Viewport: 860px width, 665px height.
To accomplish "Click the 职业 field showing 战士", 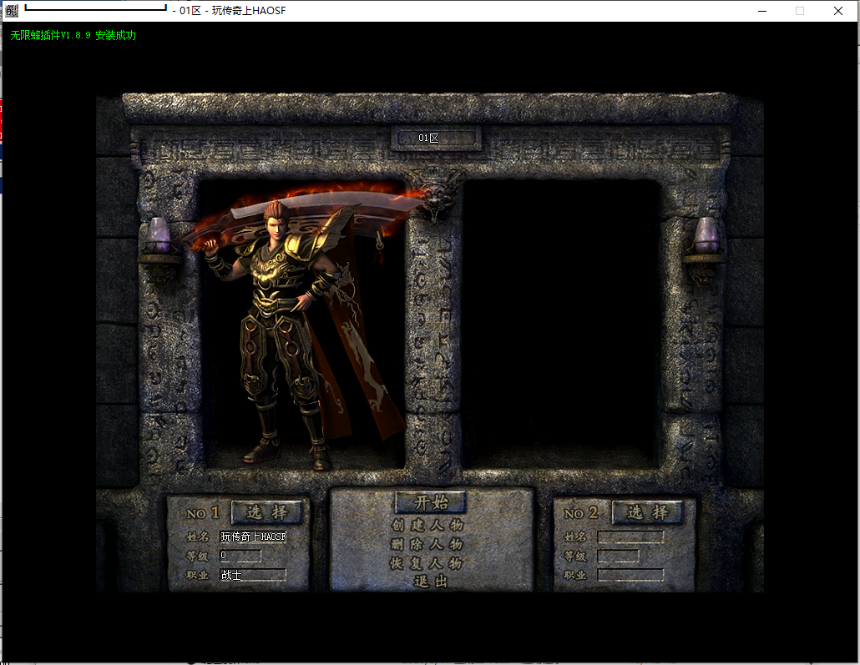I will pos(253,575).
